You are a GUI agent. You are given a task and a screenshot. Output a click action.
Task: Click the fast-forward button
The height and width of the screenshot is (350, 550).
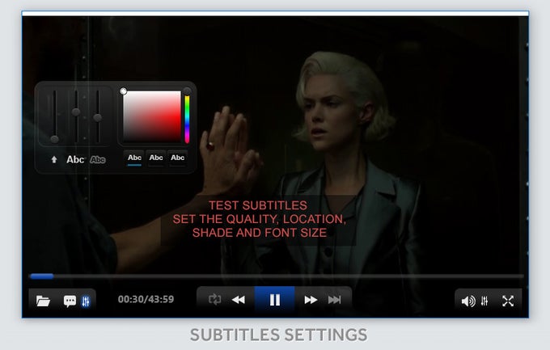click(x=311, y=300)
